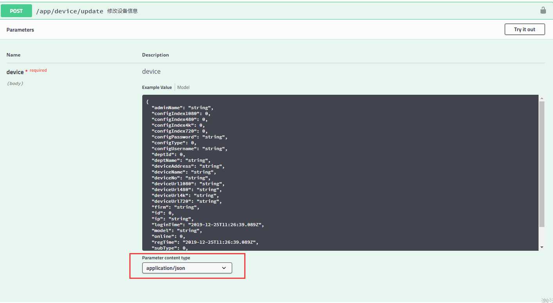Open the Parameter content type dropdown

(x=187, y=268)
